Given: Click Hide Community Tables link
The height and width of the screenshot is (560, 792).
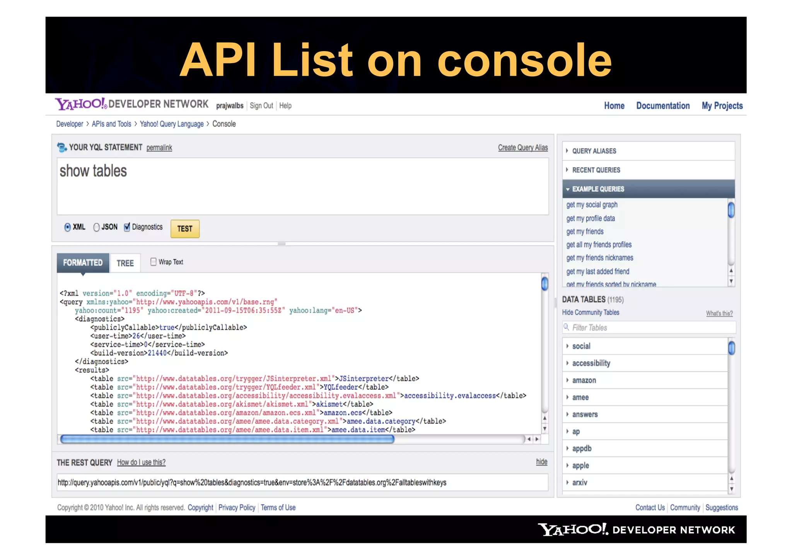Looking at the screenshot, I should point(591,312).
